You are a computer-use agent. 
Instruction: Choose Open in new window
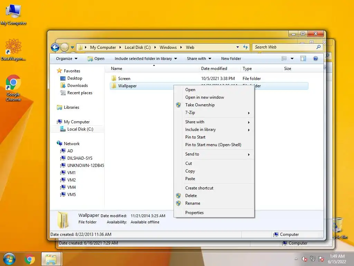pyautogui.click(x=214, y=97)
